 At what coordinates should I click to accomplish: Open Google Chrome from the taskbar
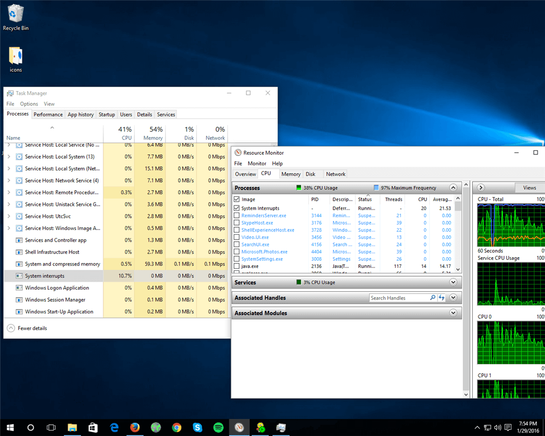click(177, 427)
